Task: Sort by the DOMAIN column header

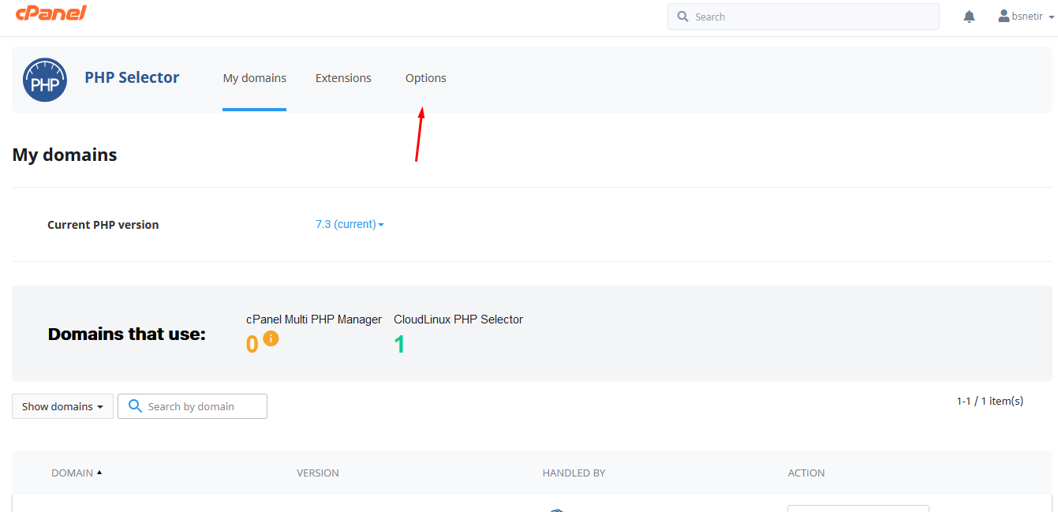Action: 77,473
